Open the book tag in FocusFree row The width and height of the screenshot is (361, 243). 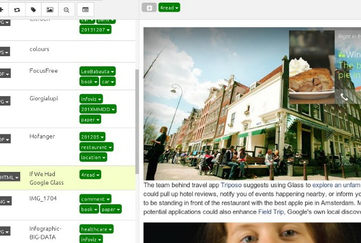click(89, 82)
